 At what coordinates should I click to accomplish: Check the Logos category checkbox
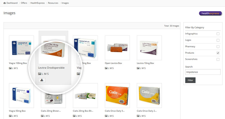coord(218,40)
